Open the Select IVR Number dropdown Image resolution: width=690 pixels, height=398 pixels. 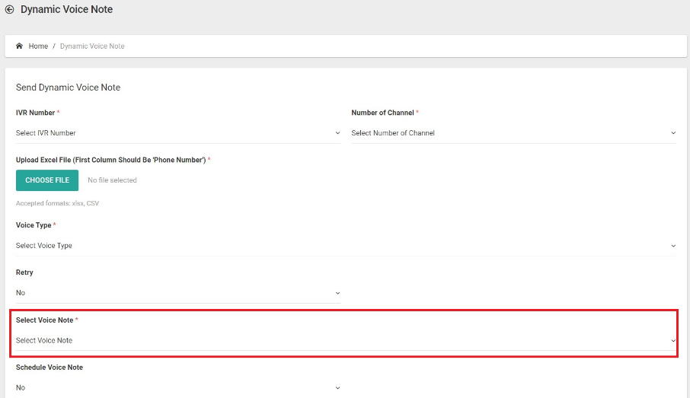177,133
